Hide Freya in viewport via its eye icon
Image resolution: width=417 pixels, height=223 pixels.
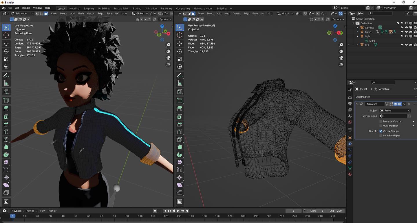tap(406, 32)
